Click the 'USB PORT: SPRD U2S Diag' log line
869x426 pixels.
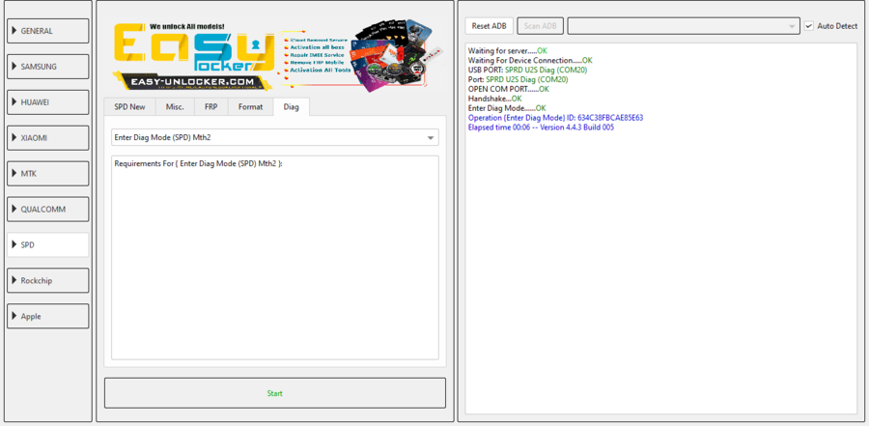527,71
